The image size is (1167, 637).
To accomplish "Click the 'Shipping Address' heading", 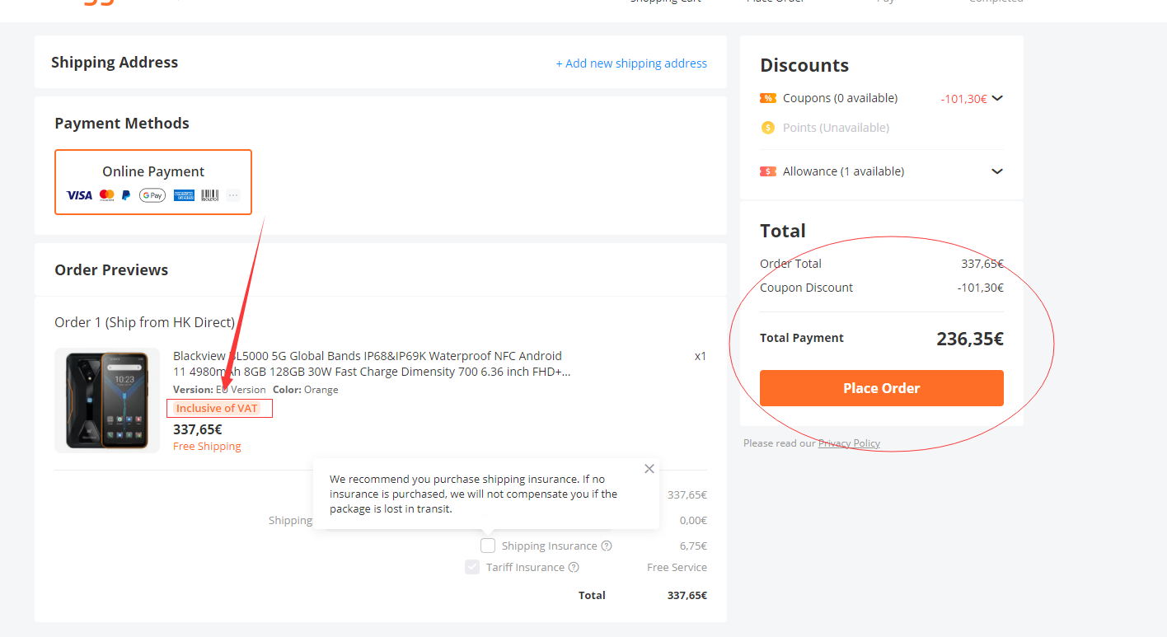I will coord(115,62).
